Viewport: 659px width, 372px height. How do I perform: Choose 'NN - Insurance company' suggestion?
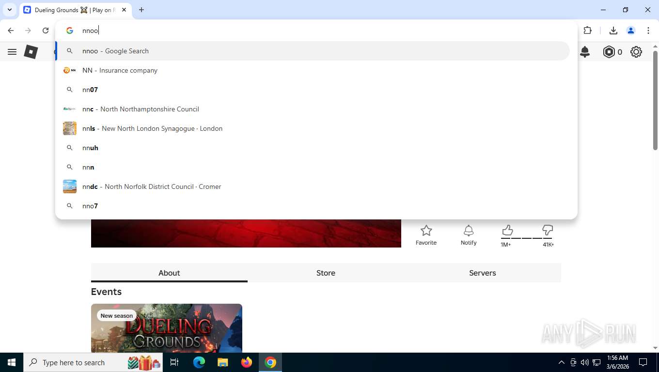click(x=313, y=70)
